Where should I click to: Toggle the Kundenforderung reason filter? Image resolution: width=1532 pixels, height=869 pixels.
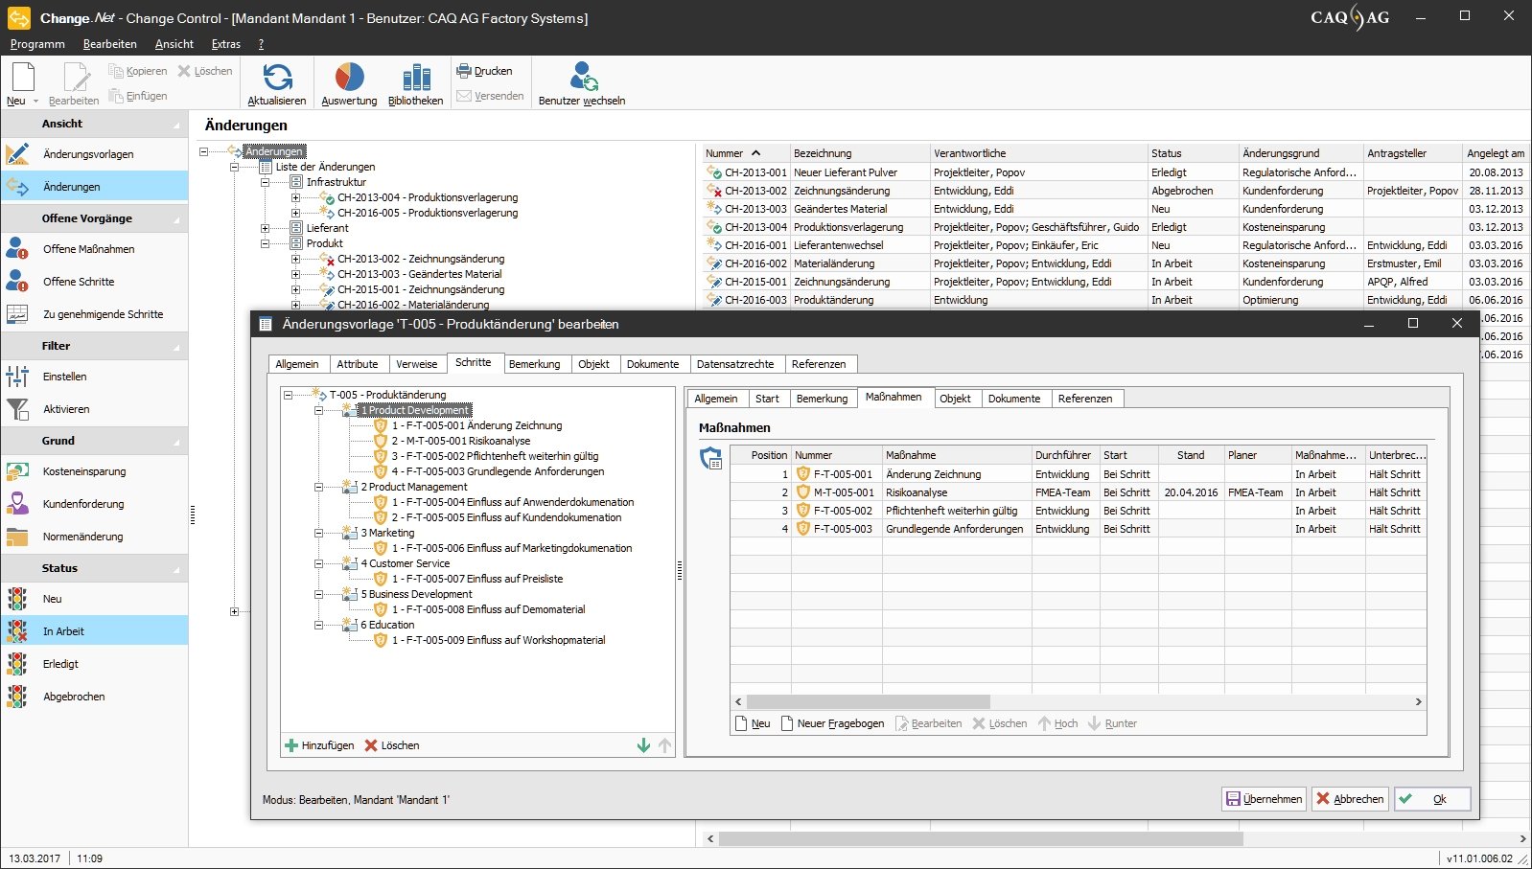83,504
